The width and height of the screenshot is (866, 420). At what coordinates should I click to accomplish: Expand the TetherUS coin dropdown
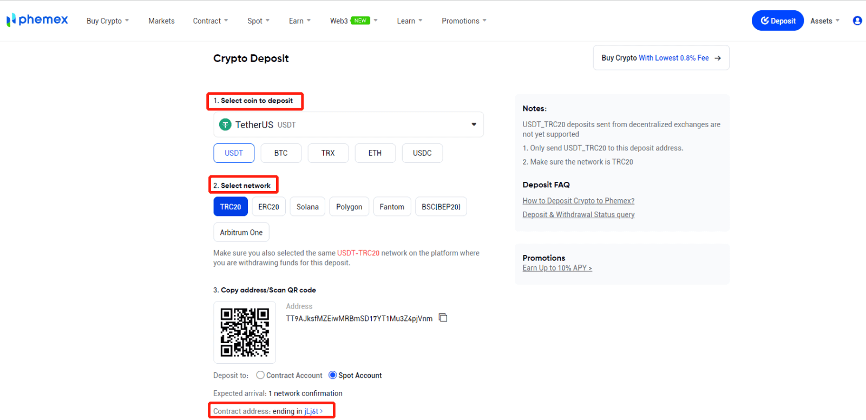click(474, 124)
